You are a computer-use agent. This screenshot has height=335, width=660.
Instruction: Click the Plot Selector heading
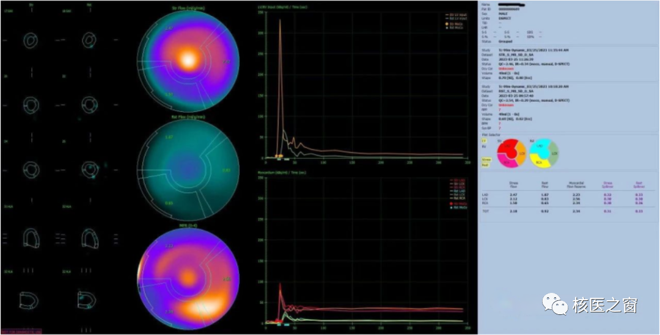[491, 134]
